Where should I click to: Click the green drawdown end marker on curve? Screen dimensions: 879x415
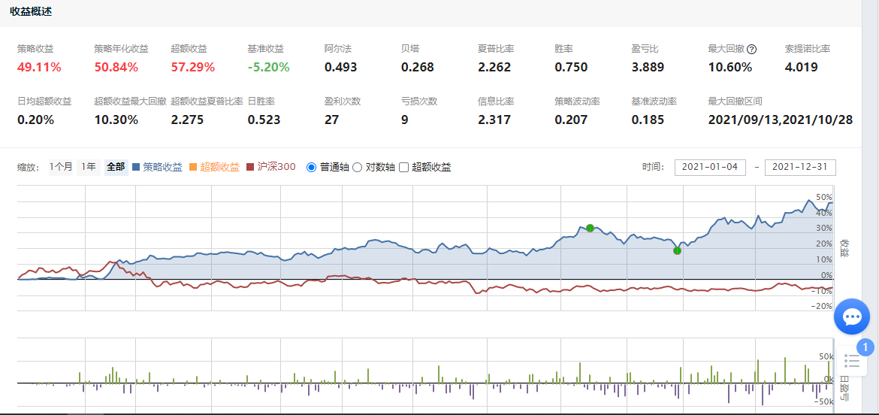click(x=677, y=250)
